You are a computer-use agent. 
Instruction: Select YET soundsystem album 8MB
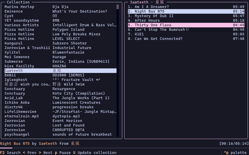pos(60,21)
